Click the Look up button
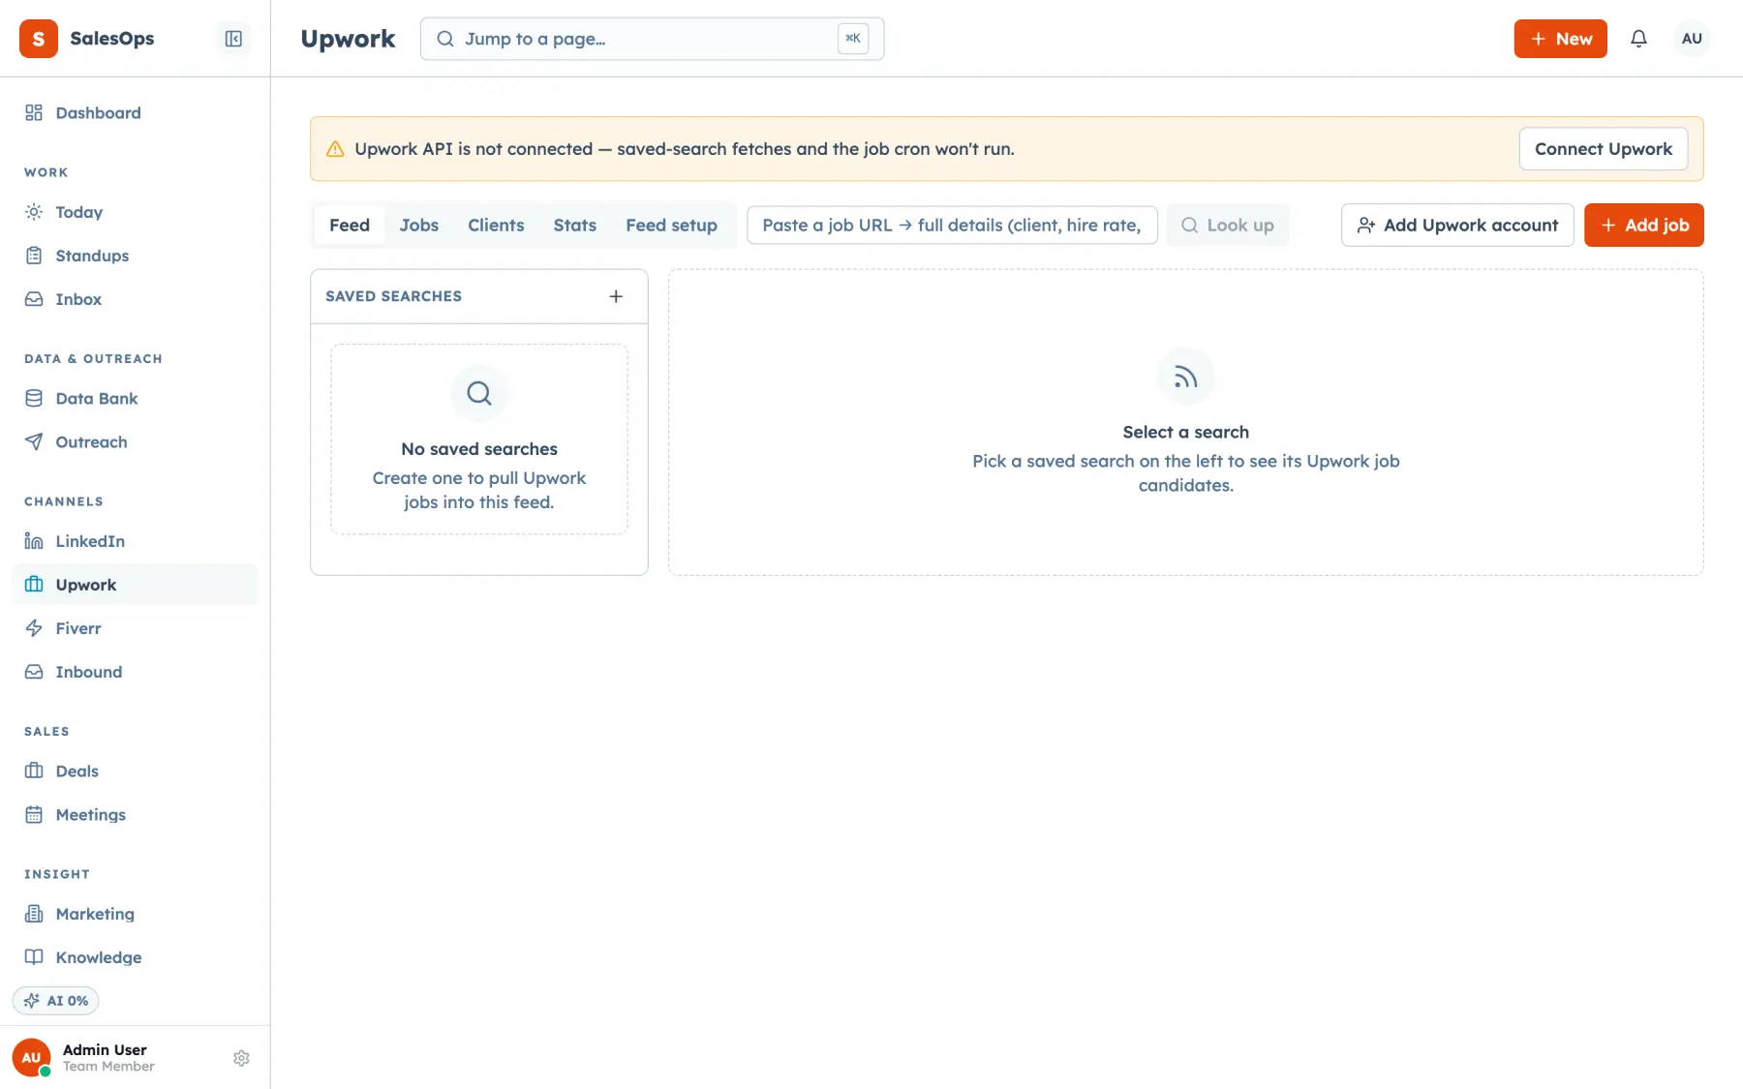Screen dimensions: 1743x1089 (1228, 226)
